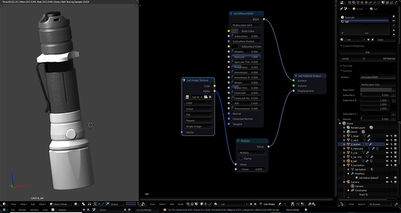Screen dimensions: 401x213
Task: Collapse the Custom Properties panel
Action: point(341,46)
